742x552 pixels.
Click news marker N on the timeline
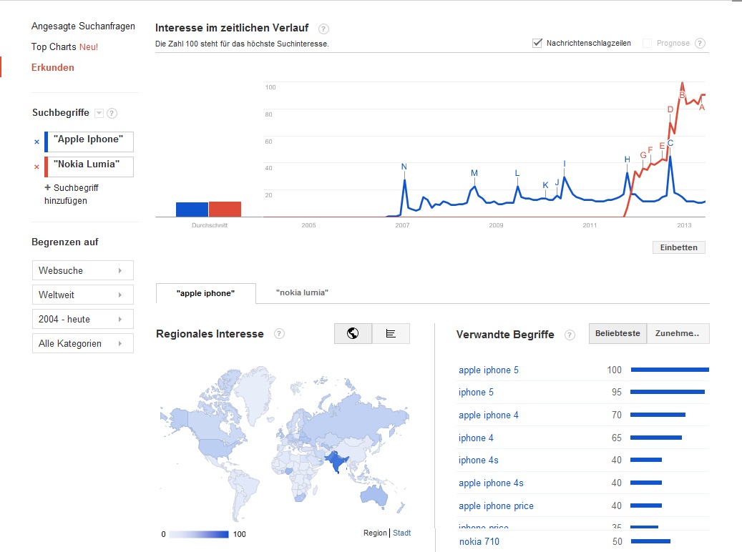pyautogui.click(x=404, y=167)
